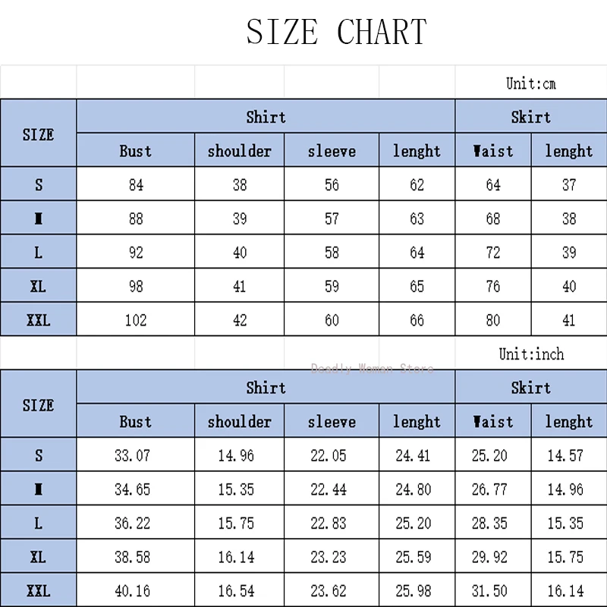
Task: Select the XXL row label in cm table
Action: tap(39, 319)
